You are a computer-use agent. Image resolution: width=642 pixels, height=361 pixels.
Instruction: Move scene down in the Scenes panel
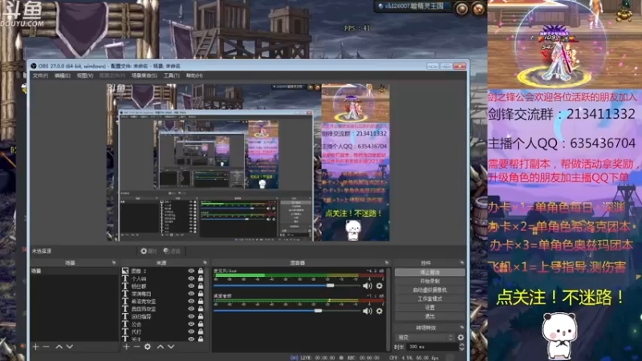click(70, 347)
